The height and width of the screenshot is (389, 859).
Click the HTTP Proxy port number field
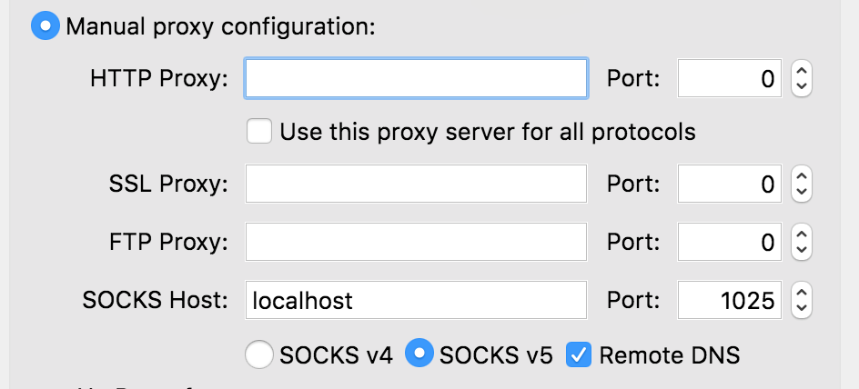[x=729, y=79]
